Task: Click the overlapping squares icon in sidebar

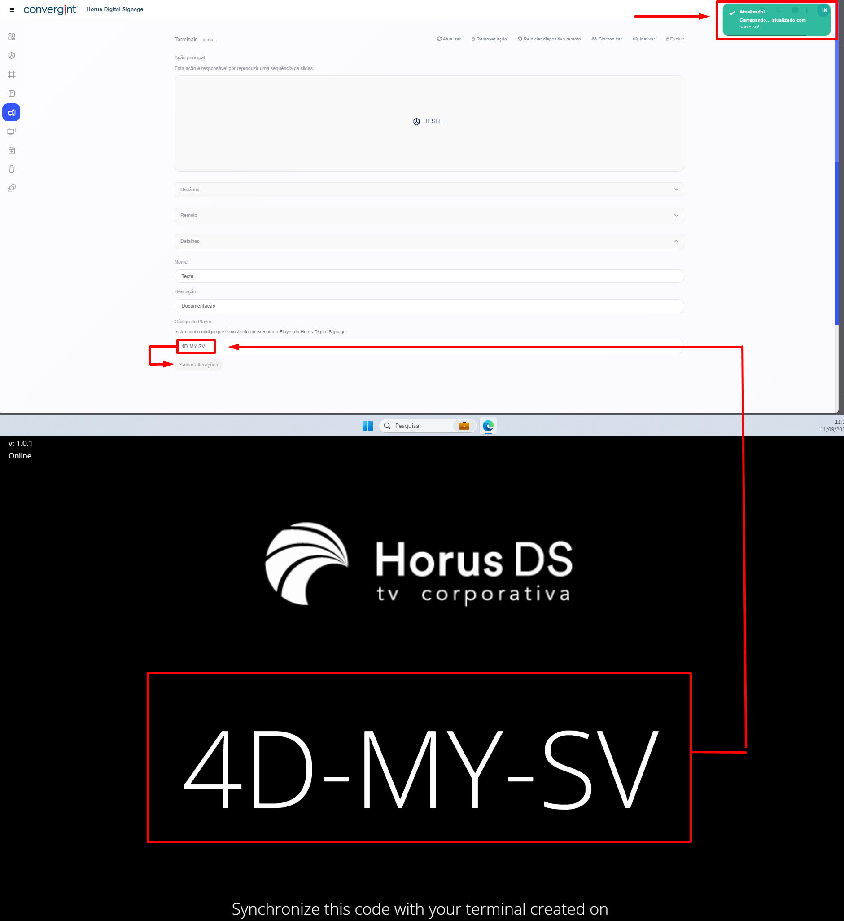Action: pos(12,188)
